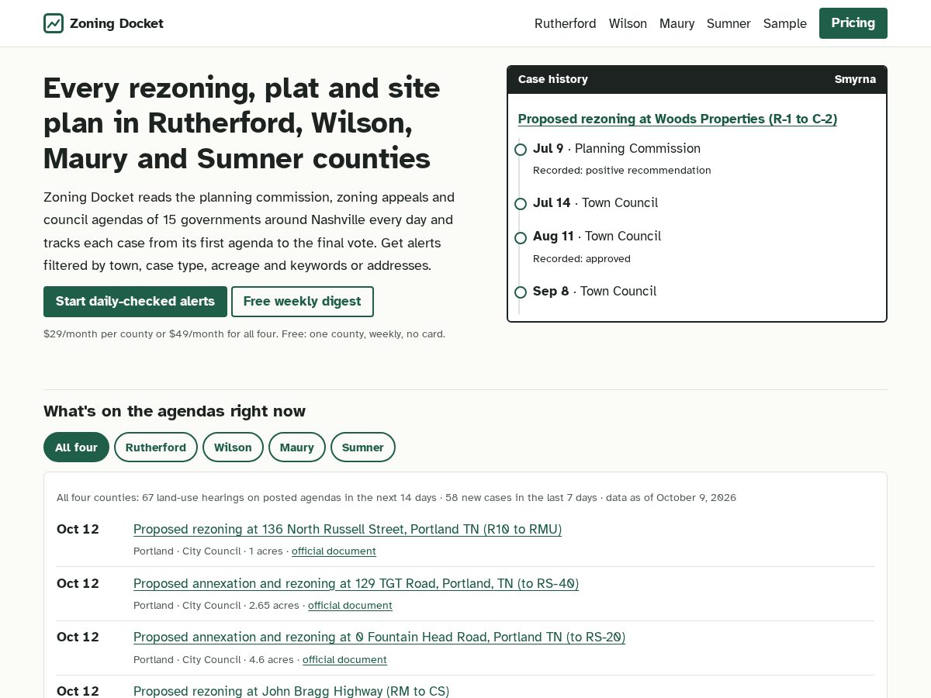Choose the Free weekly digest button
Image resolution: width=931 pixels, height=698 pixels.
[x=303, y=302]
